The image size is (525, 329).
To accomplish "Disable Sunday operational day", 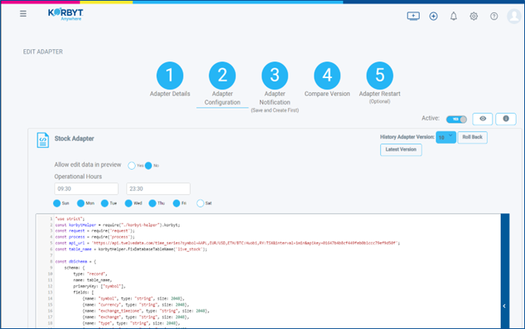I will [58, 203].
